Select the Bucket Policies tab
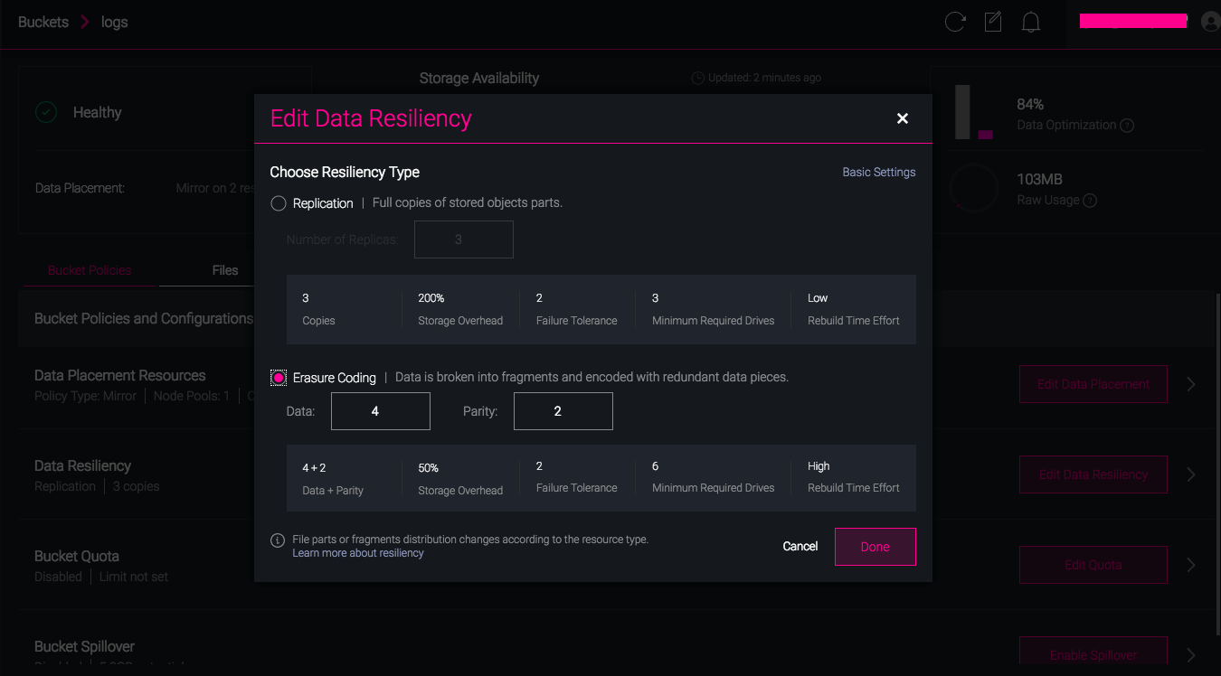This screenshot has width=1221, height=676. (x=89, y=269)
